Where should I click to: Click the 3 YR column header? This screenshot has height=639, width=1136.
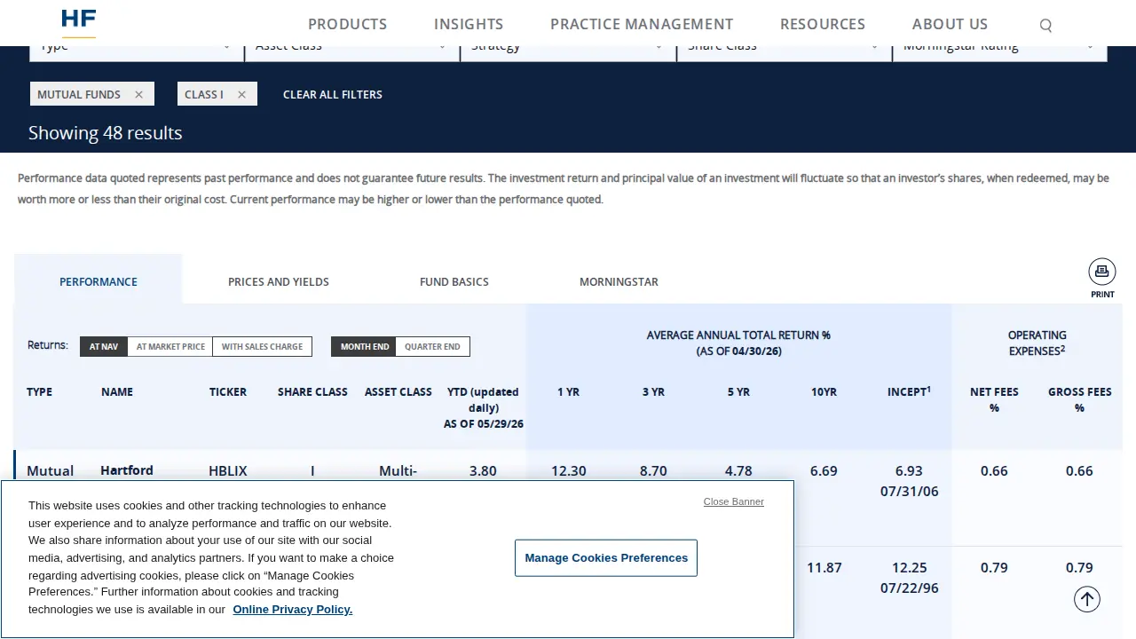pyautogui.click(x=653, y=391)
